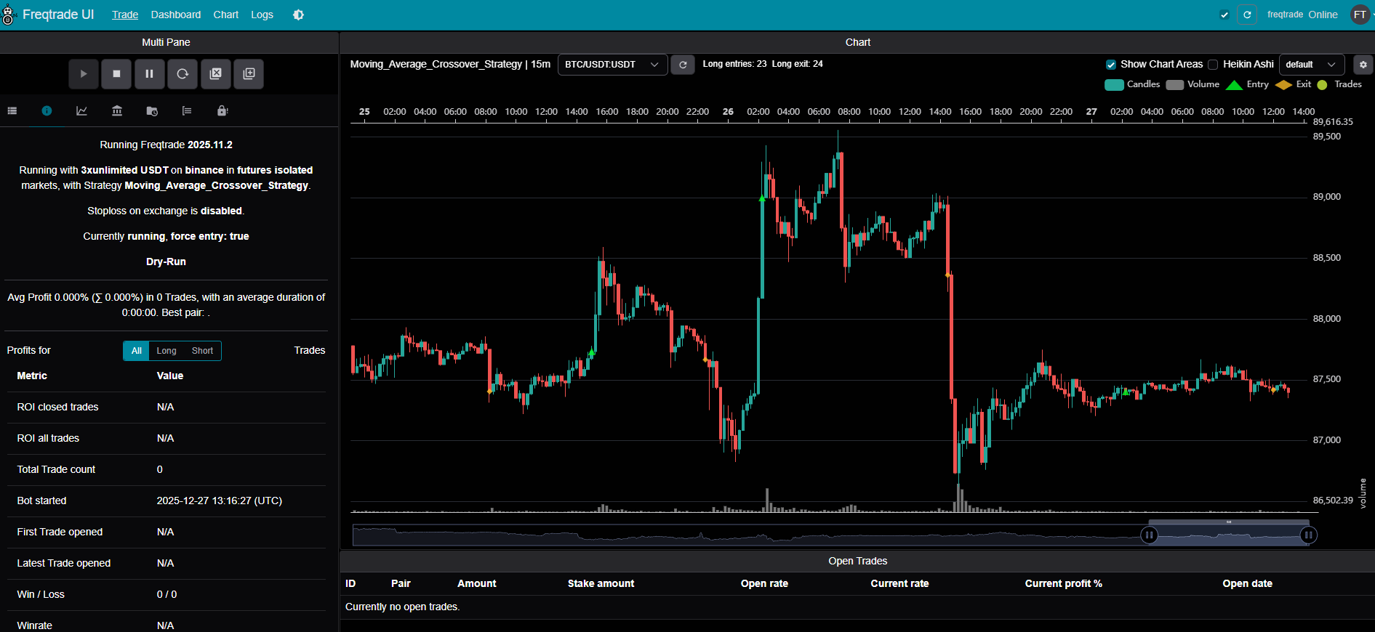The height and width of the screenshot is (632, 1375).
Task: Toggle auto-refresh checkbox in top bar
Action: click(x=1224, y=15)
